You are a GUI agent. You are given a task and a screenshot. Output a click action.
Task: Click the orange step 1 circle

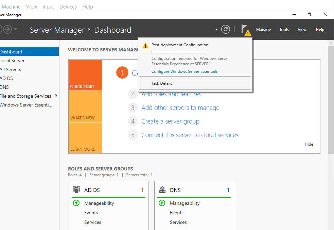click(x=122, y=72)
